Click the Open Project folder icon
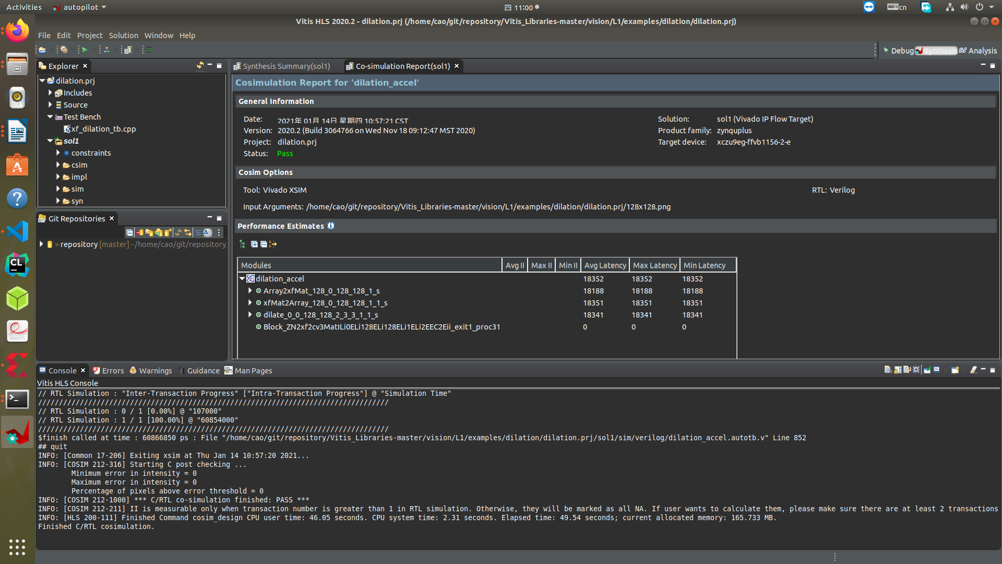Image resolution: width=1002 pixels, height=564 pixels. (42, 50)
